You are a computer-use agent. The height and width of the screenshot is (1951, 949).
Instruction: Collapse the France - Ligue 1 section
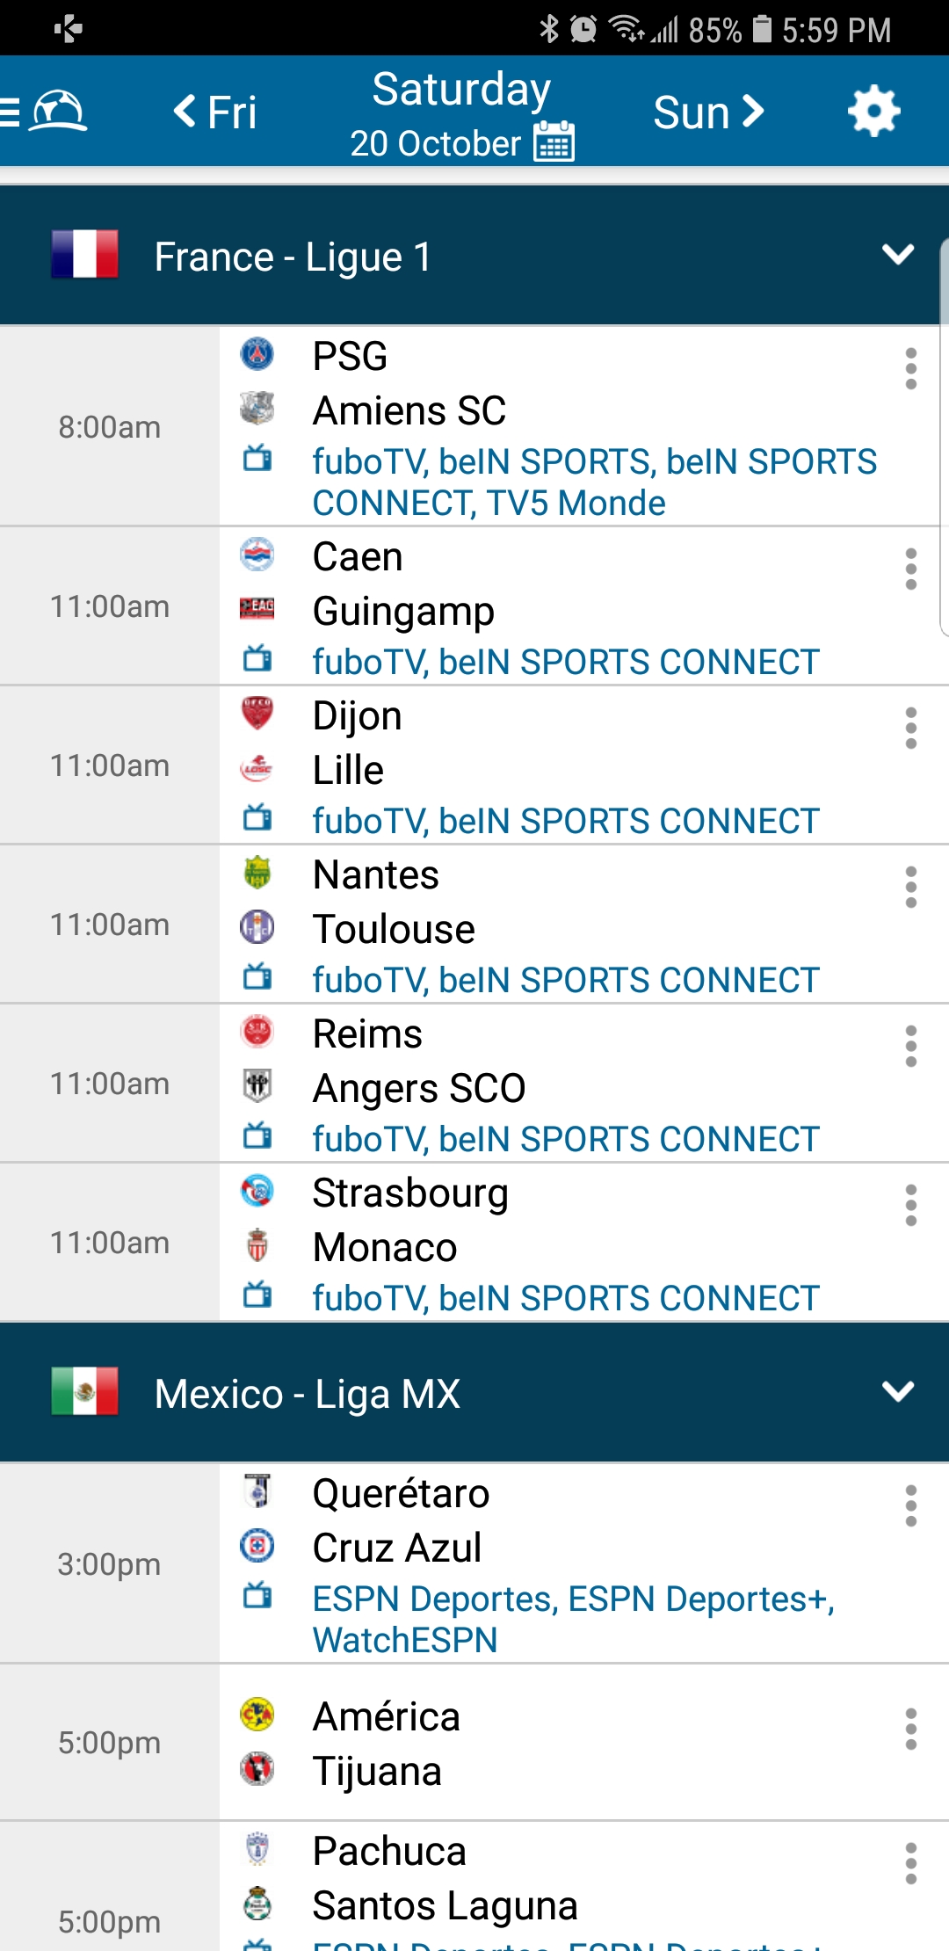pos(897,255)
